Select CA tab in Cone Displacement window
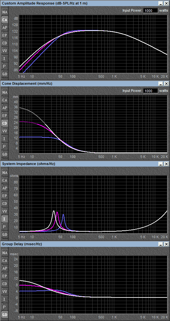The width and height of the screenshot is (170, 321). [x=5, y=100]
